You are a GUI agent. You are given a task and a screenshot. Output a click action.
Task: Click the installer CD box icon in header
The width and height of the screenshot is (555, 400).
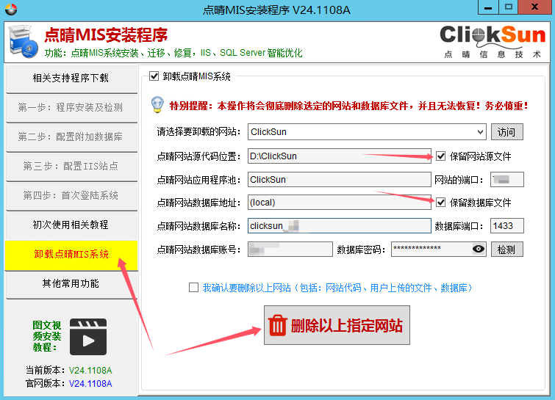(x=24, y=42)
